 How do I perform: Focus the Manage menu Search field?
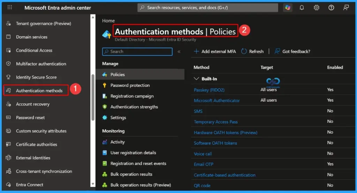point(137,52)
